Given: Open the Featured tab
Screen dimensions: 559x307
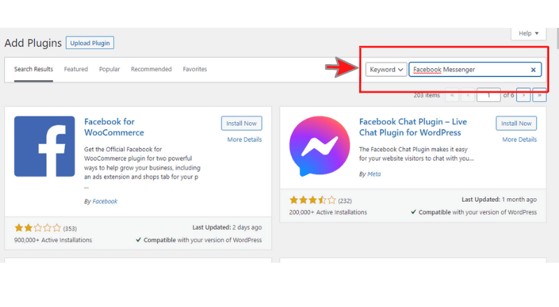Looking at the screenshot, I should [x=76, y=69].
